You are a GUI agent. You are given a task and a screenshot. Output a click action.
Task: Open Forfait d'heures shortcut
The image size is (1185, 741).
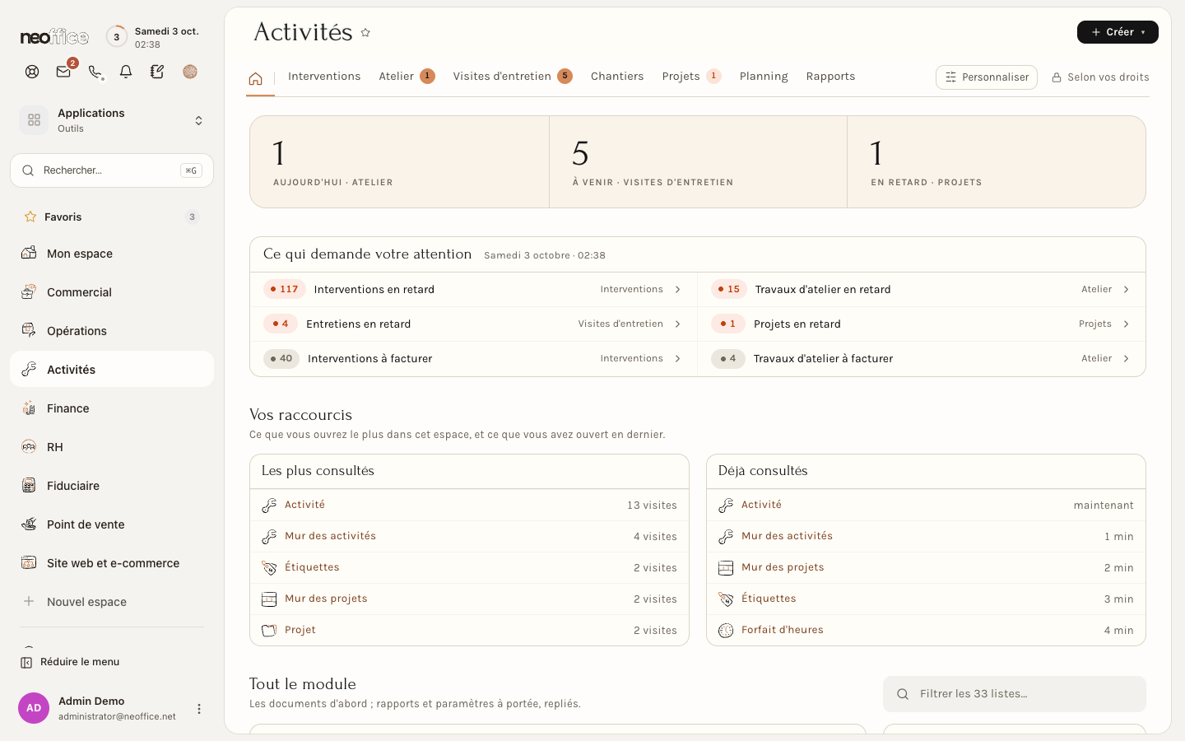(782, 630)
